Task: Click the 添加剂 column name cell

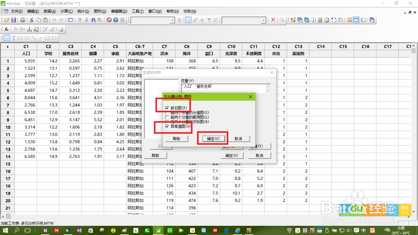Action: (298, 54)
